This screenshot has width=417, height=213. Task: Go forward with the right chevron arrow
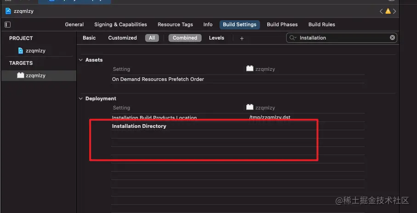pyautogui.click(x=395, y=11)
